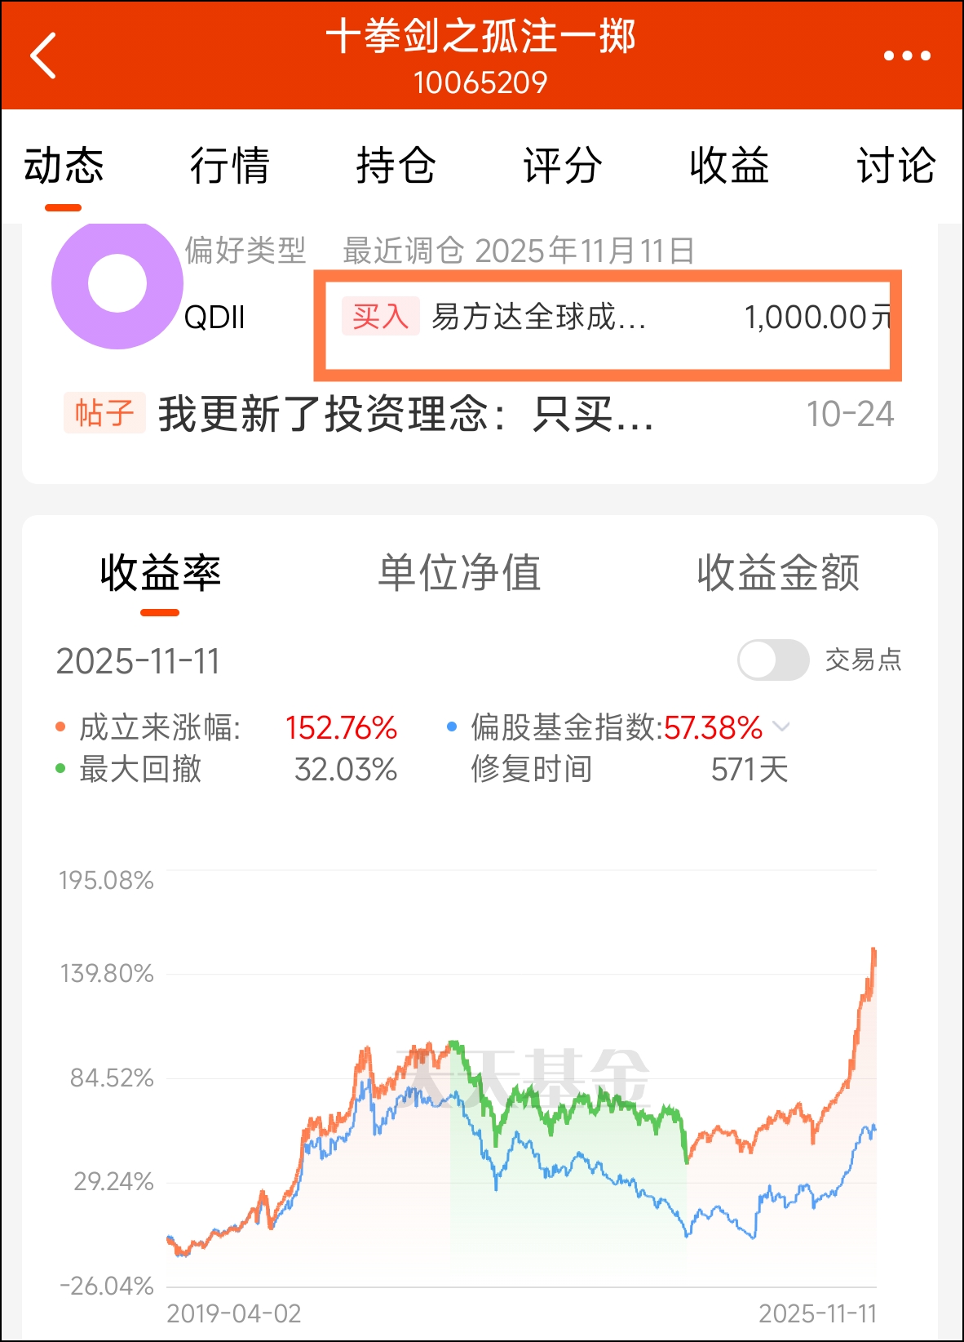Select the 单位净值 chart tab
The height and width of the screenshot is (1342, 964).
pos(460,572)
